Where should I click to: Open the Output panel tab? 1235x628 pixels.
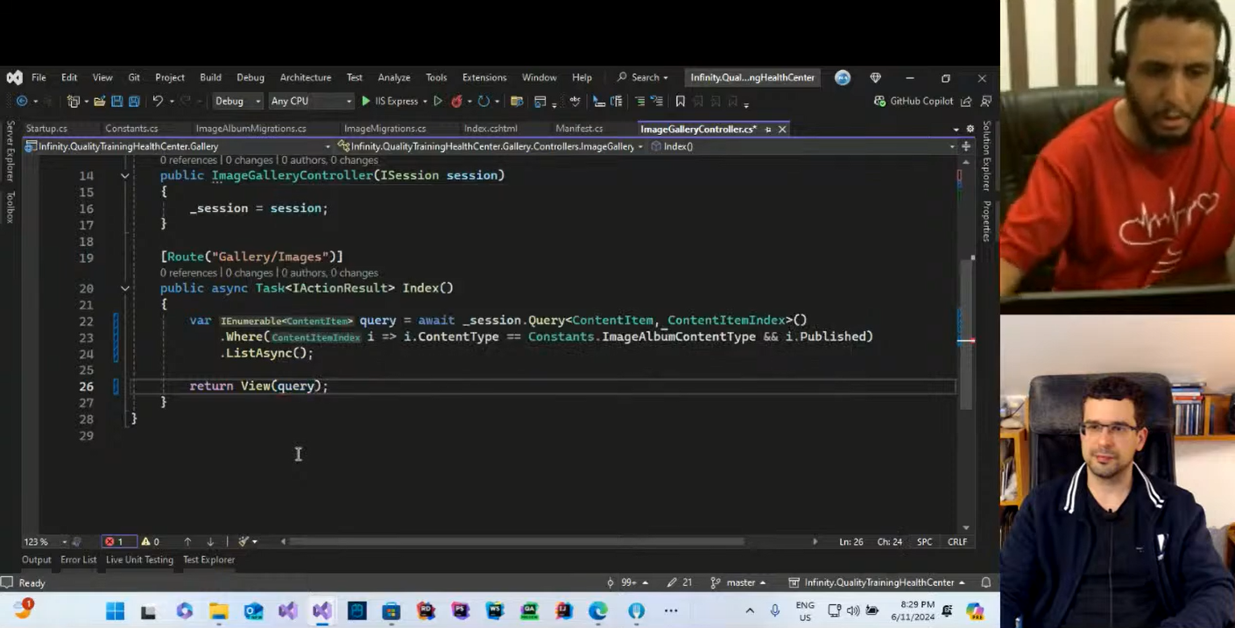[37, 560]
